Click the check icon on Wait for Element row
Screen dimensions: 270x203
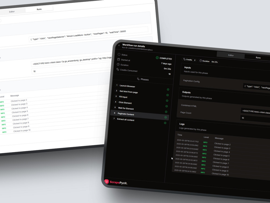pyautogui.click(x=166, y=112)
